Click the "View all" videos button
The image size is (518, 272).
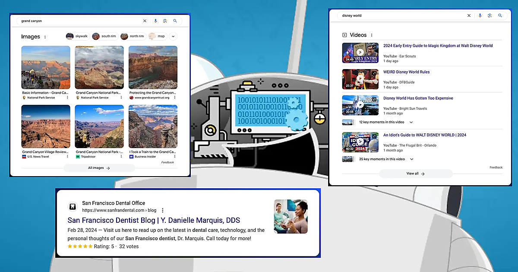coord(415,174)
